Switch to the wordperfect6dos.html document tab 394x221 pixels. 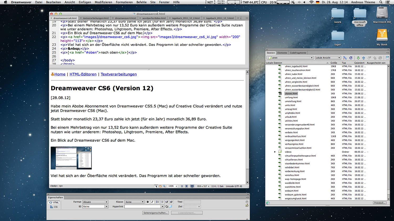(154, 18)
